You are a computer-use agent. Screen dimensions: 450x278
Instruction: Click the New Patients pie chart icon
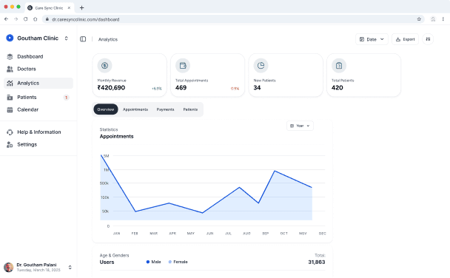coord(261,66)
